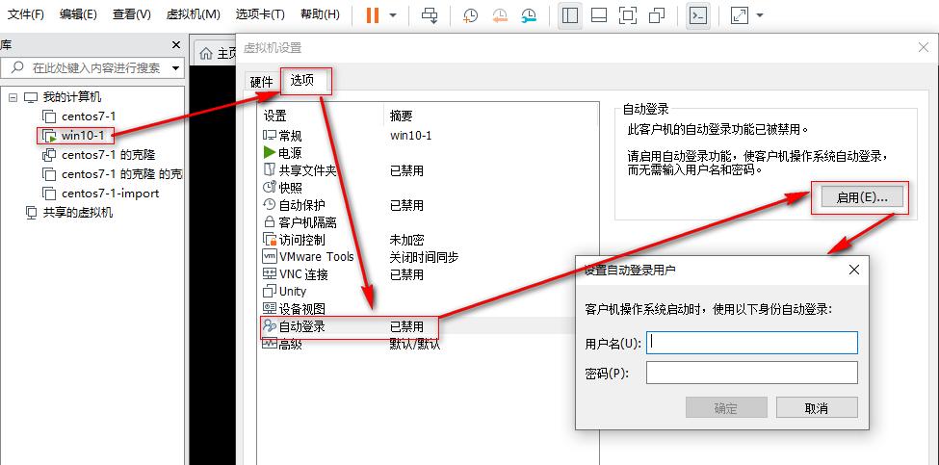This screenshot has height=465, width=939.
Task: Open the 虚拟机(M) menu
Action: [193, 14]
